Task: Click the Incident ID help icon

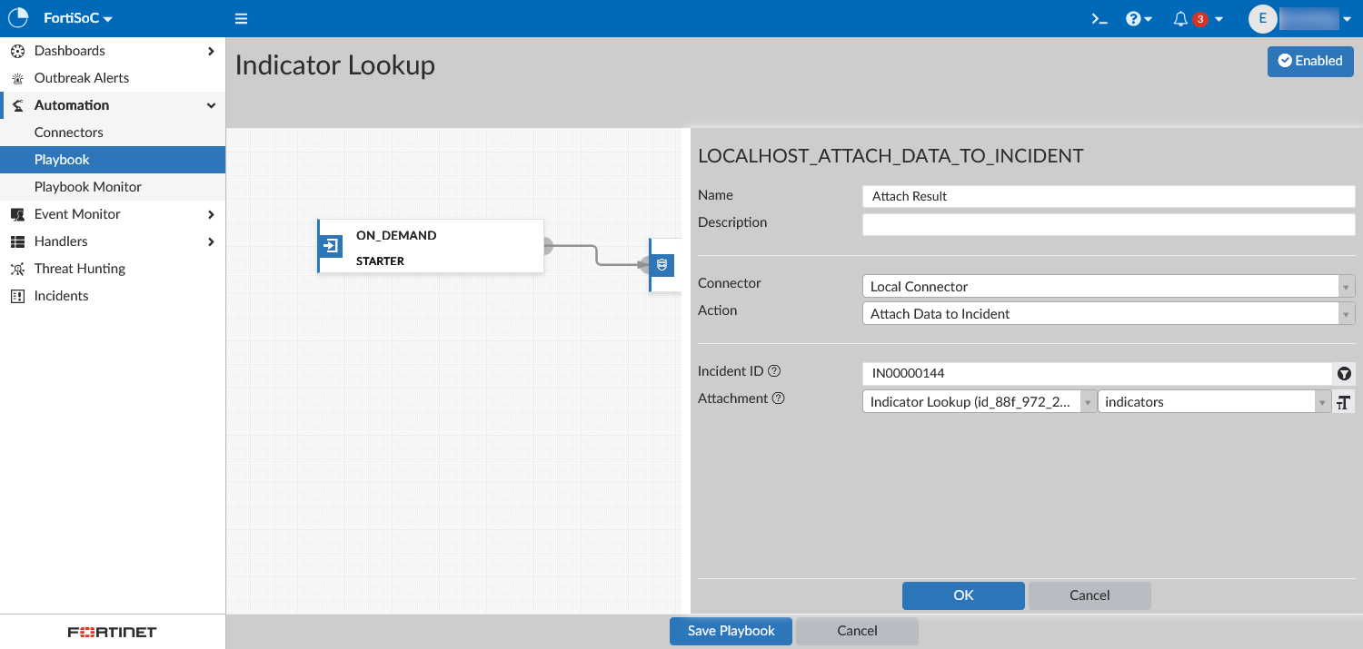Action: pyautogui.click(x=774, y=371)
